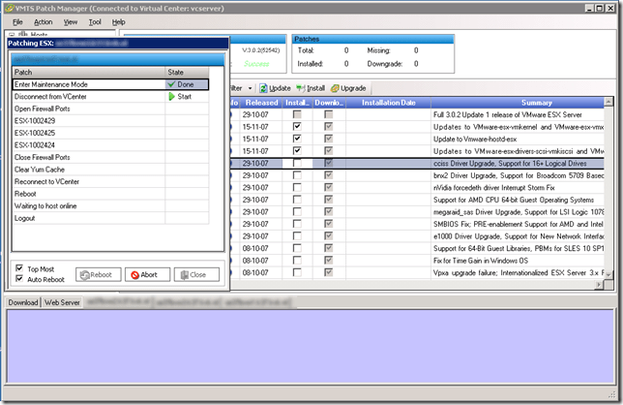The height and width of the screenshot is (405, 623).
Task: Uncheck Install for Vmware-hostd-esx update row
Action: tap(297, 139)
